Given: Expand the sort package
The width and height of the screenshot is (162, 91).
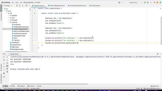Looking at the screenshot, I should [x=8, y=18].
